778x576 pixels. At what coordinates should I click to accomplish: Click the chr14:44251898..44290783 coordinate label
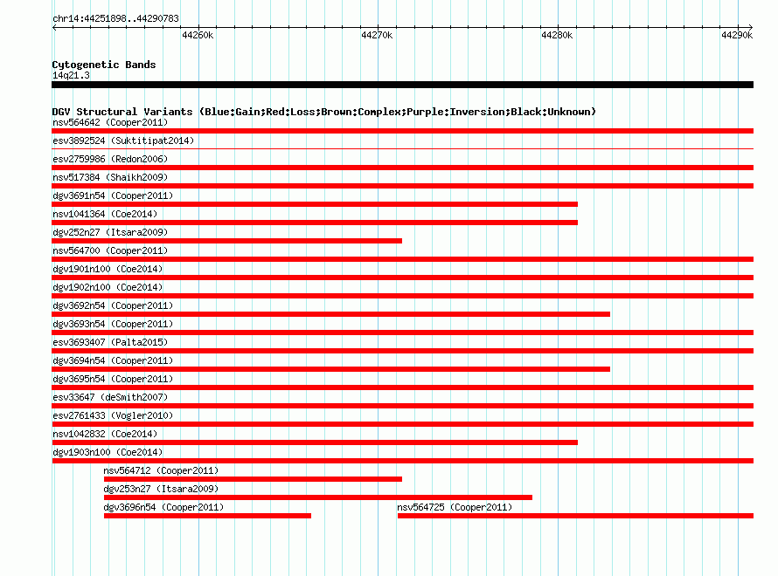point(115,18)
